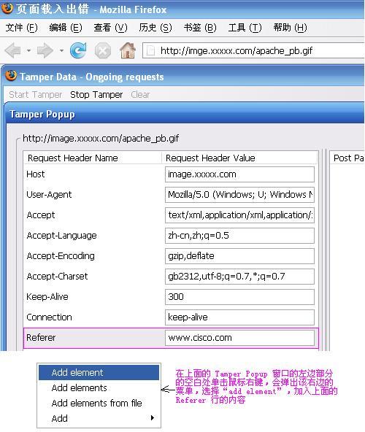
Task: Go to Home page icon
Action: click(128, 50)
